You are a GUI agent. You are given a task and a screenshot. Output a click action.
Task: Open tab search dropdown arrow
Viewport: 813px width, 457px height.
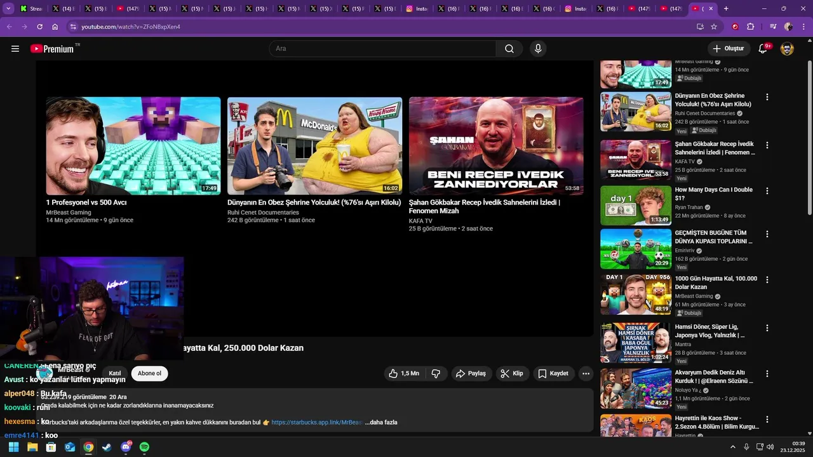pos(9,9)
